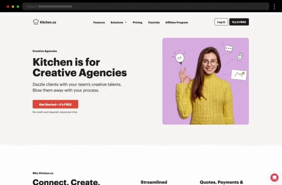Open the Features menu item
The height and width of the screenshot is (185, 282).
click(x=99, y=23)
